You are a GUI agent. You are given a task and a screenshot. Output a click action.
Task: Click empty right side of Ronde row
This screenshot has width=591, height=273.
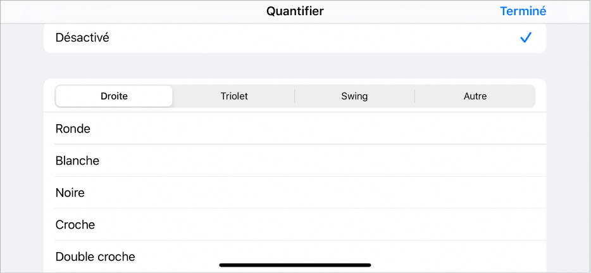coord(443,129)
